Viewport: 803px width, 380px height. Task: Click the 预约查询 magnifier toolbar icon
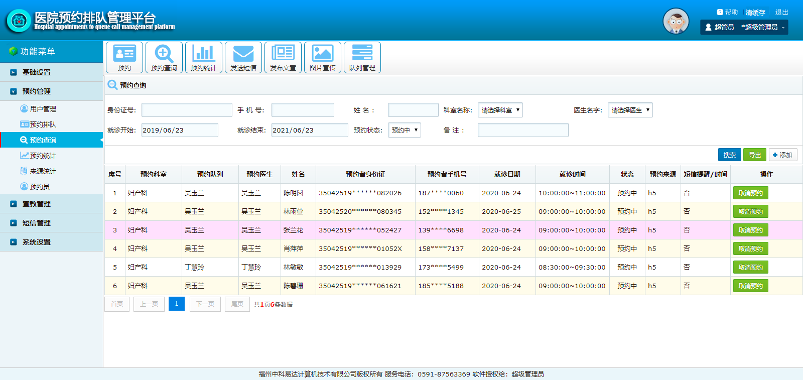point(164,58)
